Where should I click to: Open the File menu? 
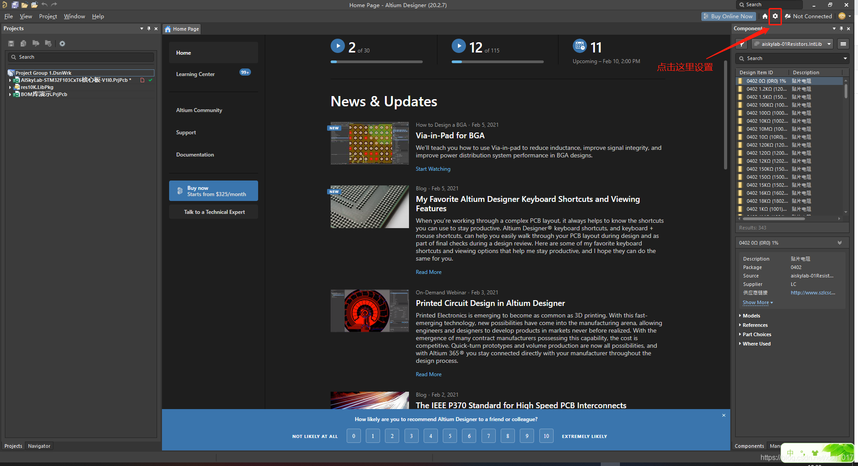tap(8, 16)
